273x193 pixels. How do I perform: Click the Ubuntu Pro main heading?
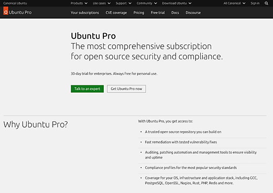pos(93,36)
